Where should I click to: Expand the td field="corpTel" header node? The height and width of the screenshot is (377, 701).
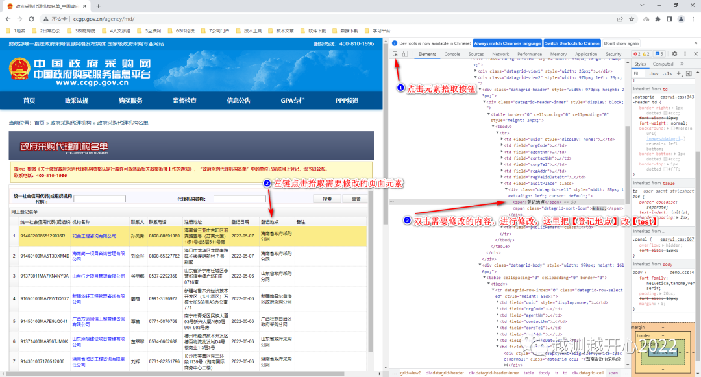pos(502,164)
